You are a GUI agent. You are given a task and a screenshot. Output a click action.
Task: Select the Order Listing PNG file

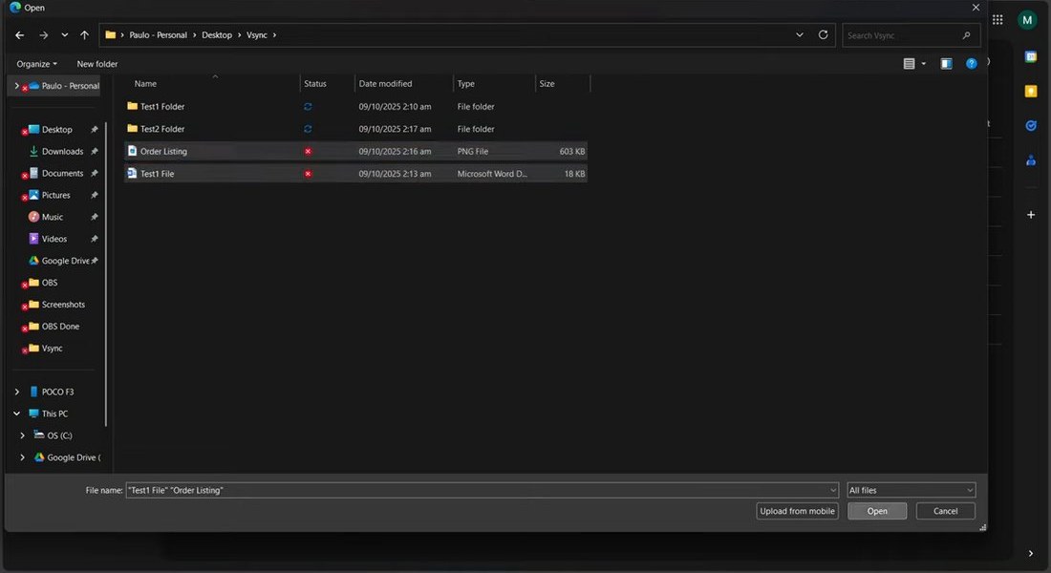tap(356, 152)
